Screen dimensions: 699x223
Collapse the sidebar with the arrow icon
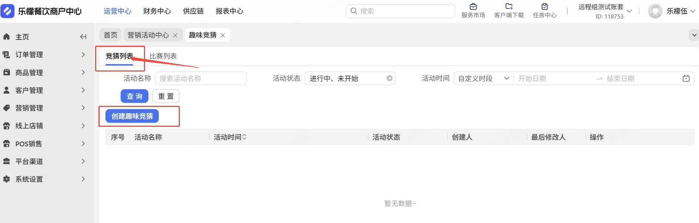tap(83, 37)
